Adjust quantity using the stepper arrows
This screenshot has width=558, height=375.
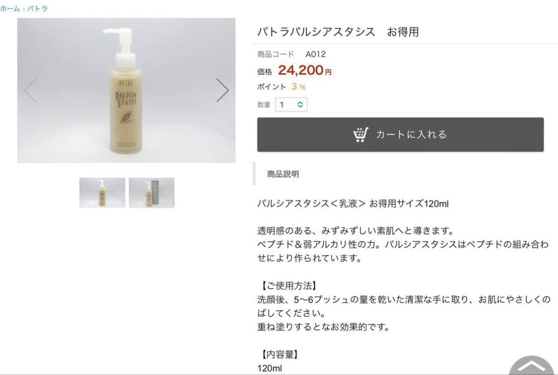pyautogui.click(x=300, y=105)
